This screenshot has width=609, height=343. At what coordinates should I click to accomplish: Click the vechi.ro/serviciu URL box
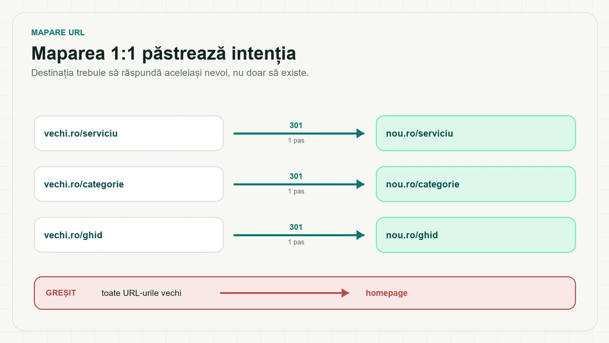click(129, 133)
